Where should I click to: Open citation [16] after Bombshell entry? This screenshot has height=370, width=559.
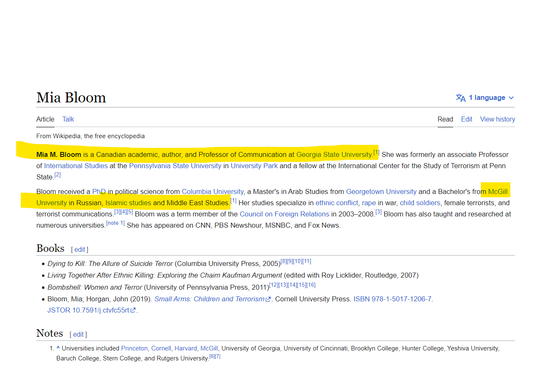click(x=311, y=285)
